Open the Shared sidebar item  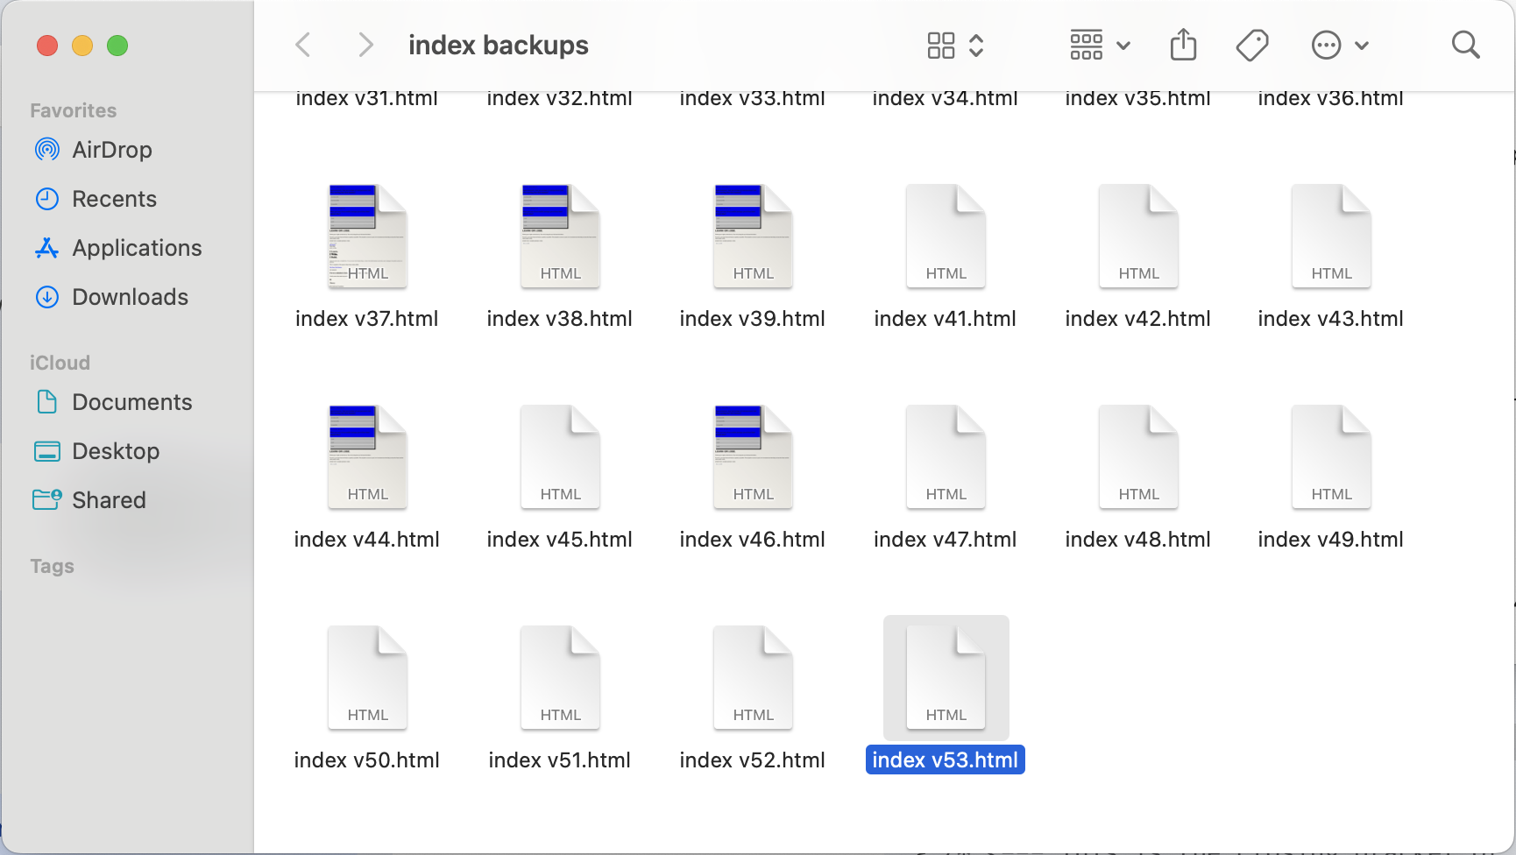click(x=109, y=500)
